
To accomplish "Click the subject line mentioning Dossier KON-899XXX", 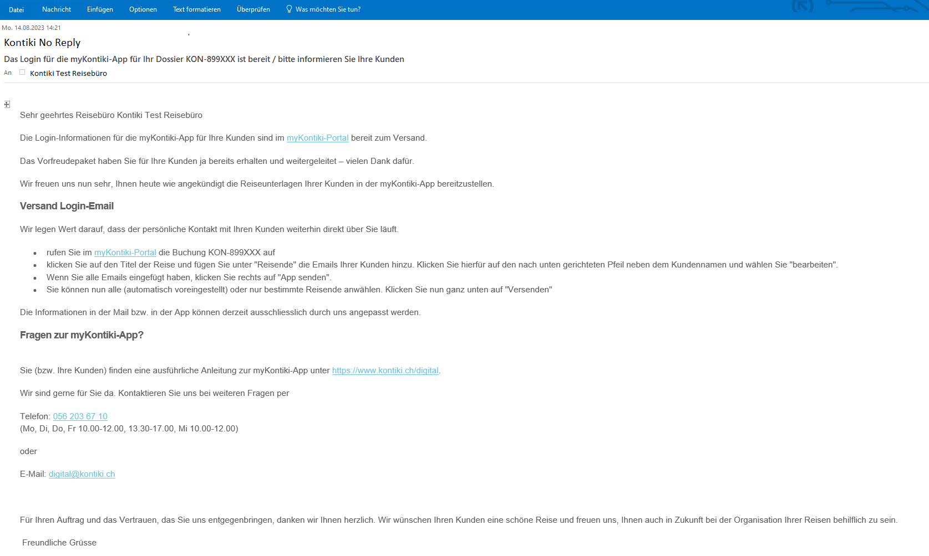I will pos(204,59).
